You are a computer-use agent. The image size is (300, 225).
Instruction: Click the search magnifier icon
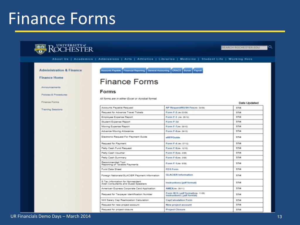270,47
